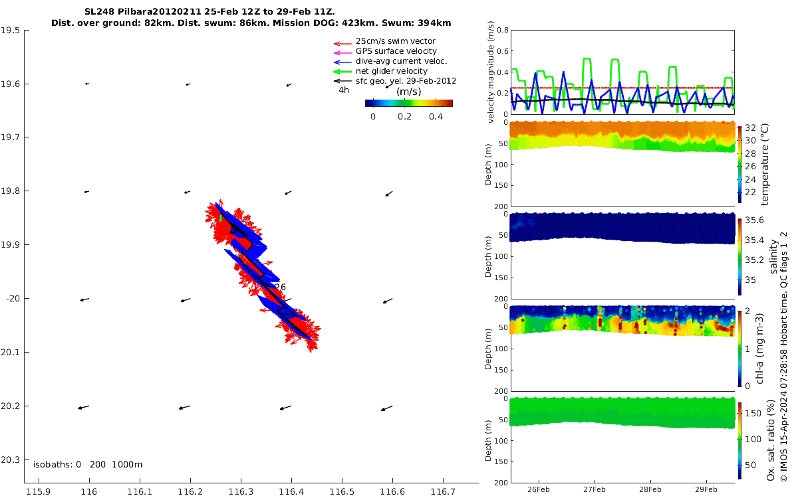This screenshot has width=798, height=498.
Task: Click the '4h' label under the legend
Action: pyautogui.click(x=344, y=90)
